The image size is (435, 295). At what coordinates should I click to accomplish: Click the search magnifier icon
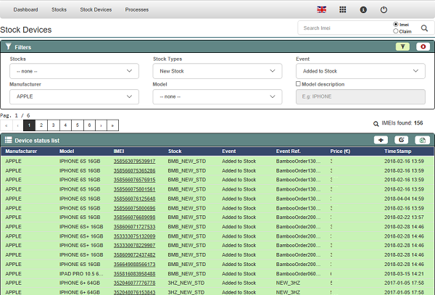(425, 28)
